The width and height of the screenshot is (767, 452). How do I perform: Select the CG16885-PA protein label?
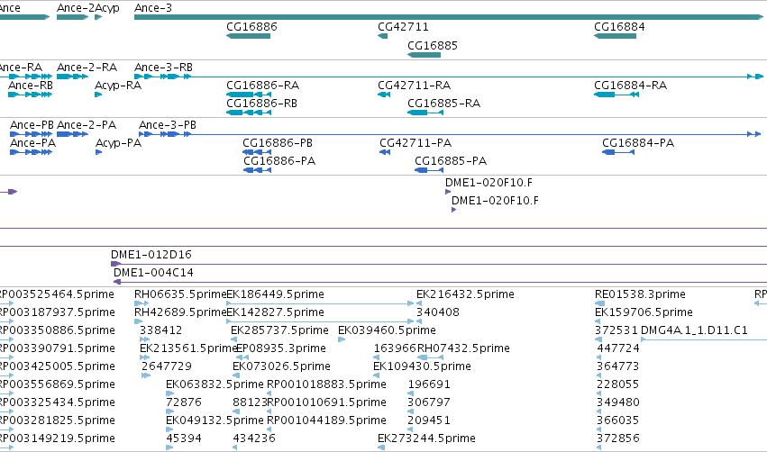point(451,161)
